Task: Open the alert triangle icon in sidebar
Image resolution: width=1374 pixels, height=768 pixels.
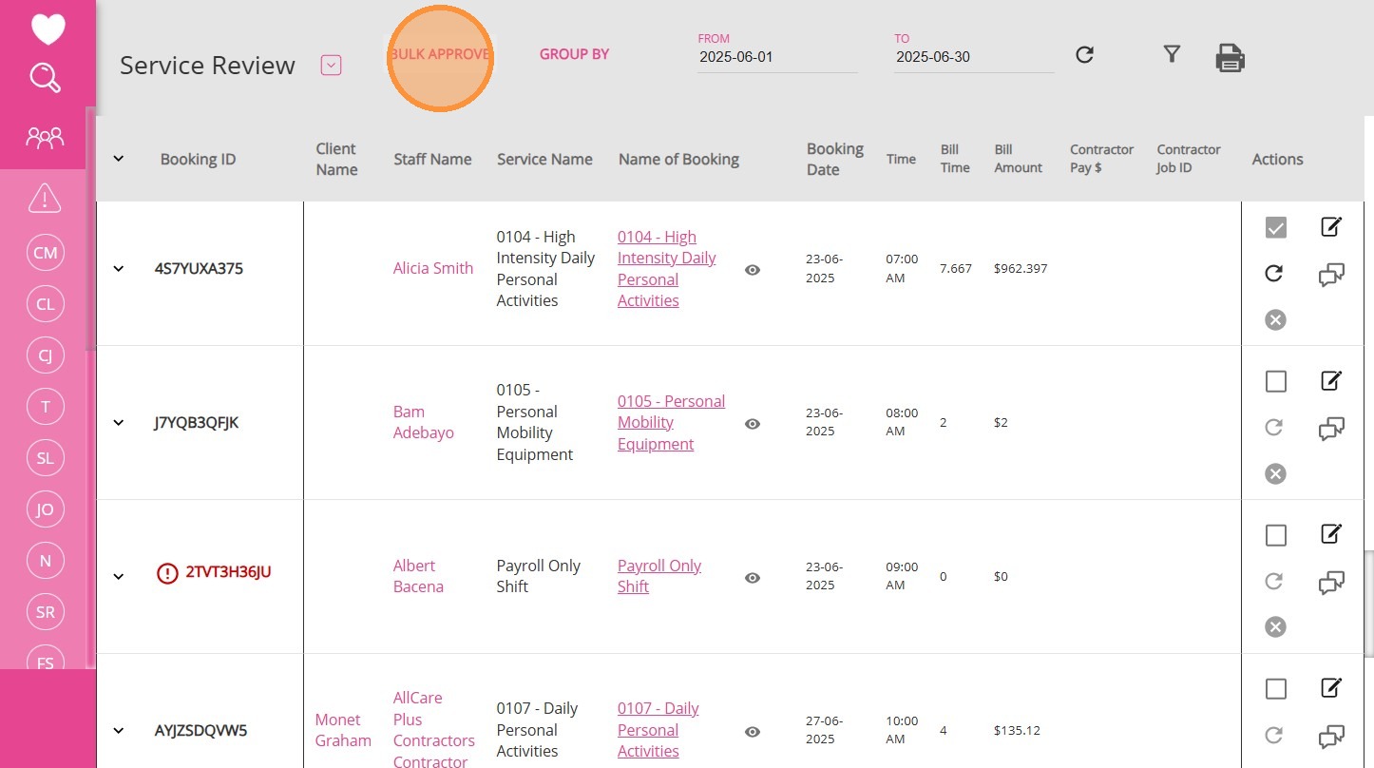Action: click(x=45, y=199)
